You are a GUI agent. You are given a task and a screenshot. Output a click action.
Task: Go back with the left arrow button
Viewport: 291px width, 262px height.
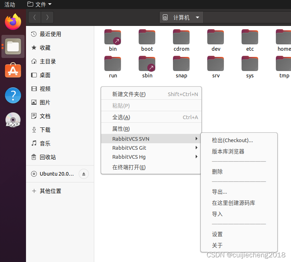[x=35, y=17]
